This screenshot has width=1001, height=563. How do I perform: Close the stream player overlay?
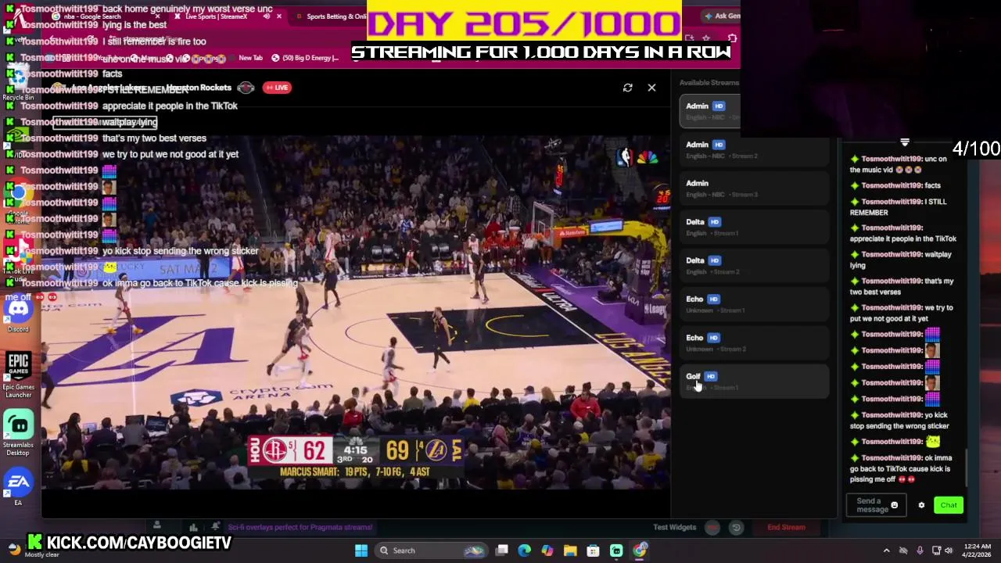[651, 88]
